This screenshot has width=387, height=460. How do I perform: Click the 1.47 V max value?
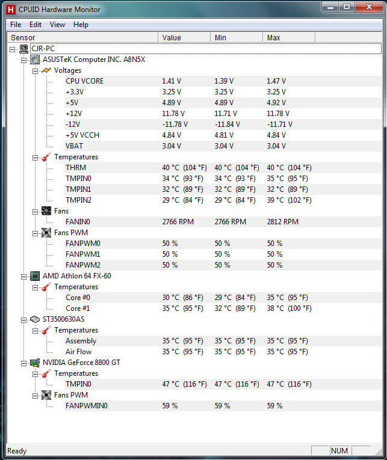pos(276,81)
